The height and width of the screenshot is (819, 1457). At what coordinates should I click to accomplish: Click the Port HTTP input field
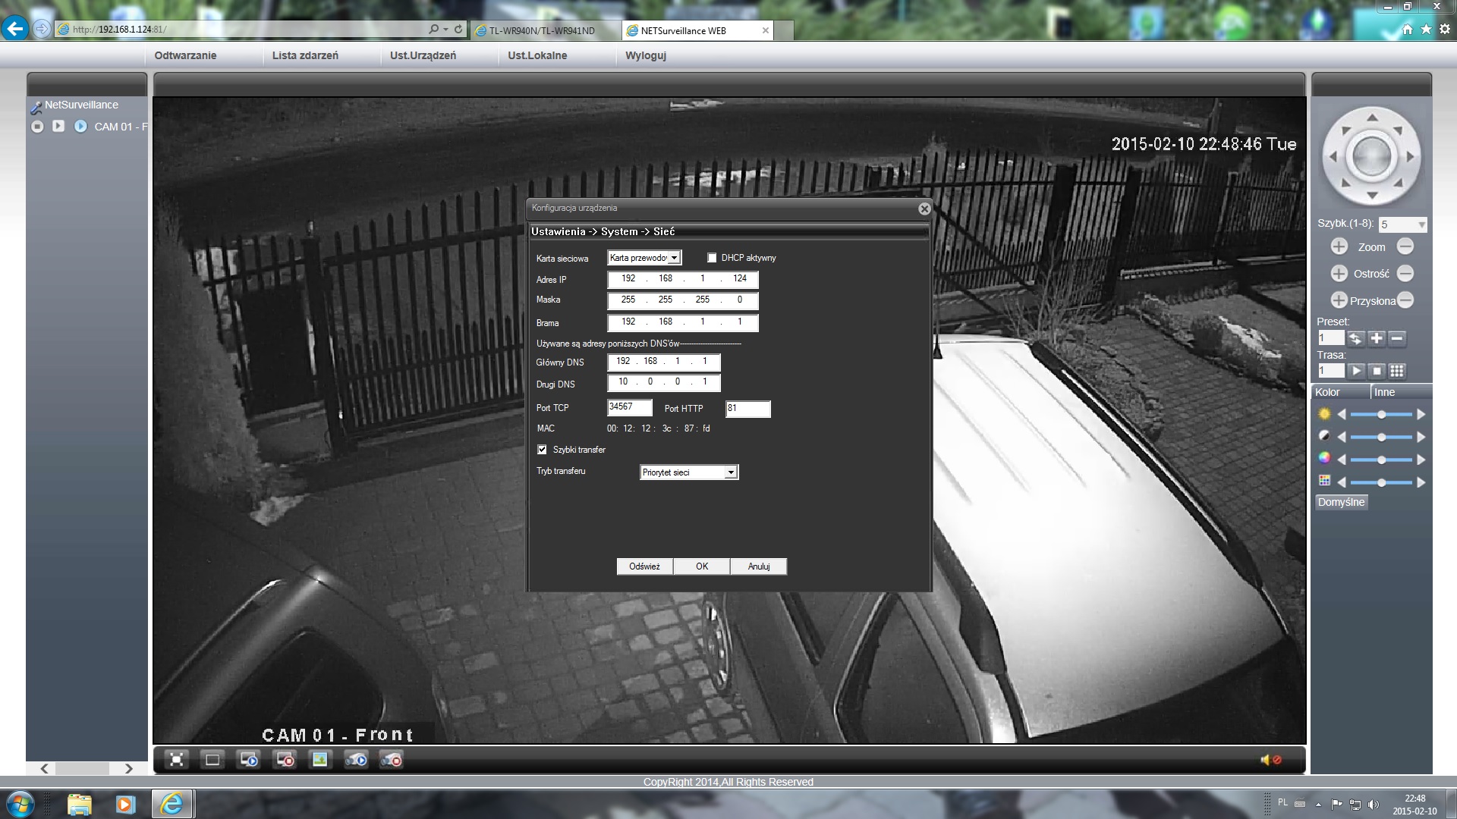(x=747, y=409)
